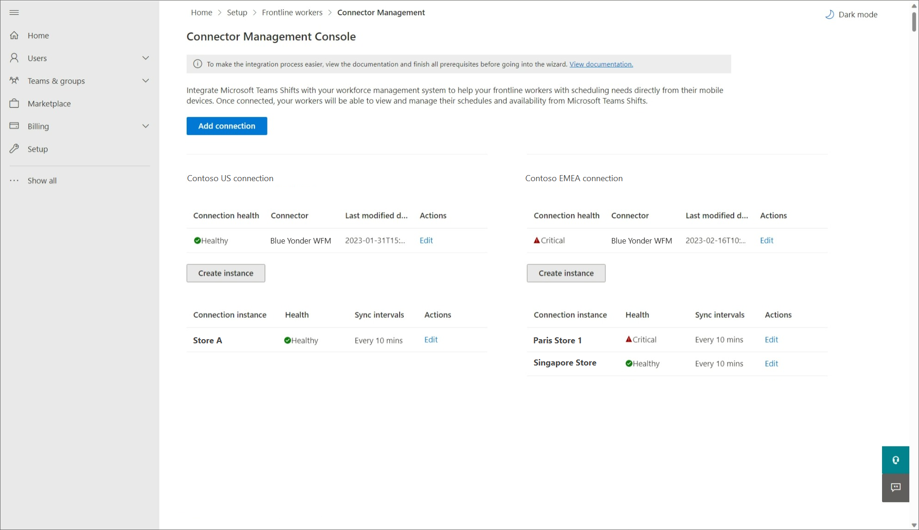Click the Marketplace bag icon

14,104
